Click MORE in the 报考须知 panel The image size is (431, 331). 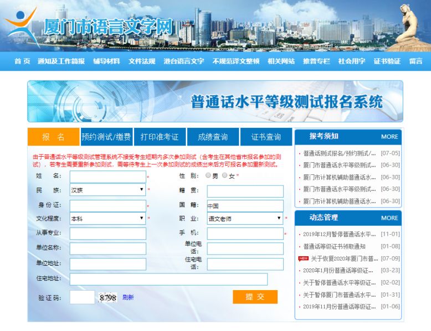[389, 137]
